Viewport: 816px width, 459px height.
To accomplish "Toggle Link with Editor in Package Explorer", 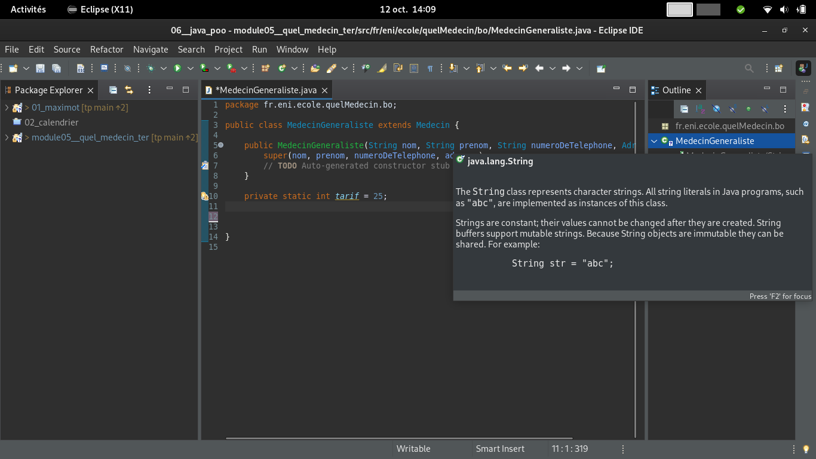I will pos(129,90).
